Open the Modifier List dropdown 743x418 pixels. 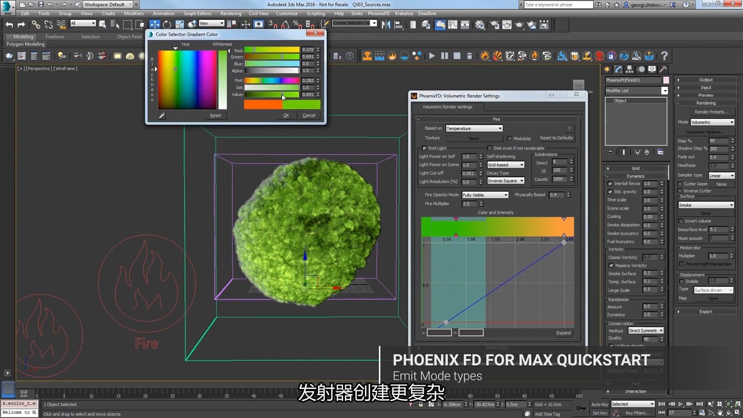click(637, 91)
